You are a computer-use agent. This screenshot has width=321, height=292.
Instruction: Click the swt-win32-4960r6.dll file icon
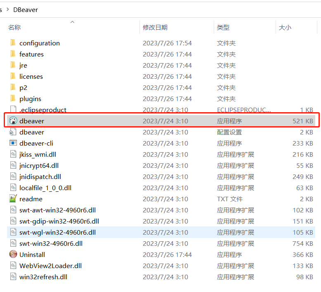click(13, 243)
